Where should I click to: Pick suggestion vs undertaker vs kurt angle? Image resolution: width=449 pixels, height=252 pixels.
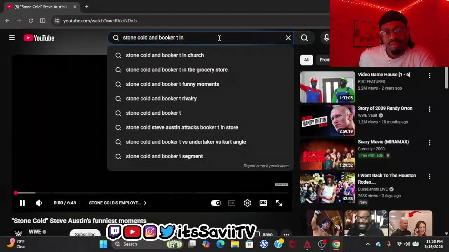(200, 142)
